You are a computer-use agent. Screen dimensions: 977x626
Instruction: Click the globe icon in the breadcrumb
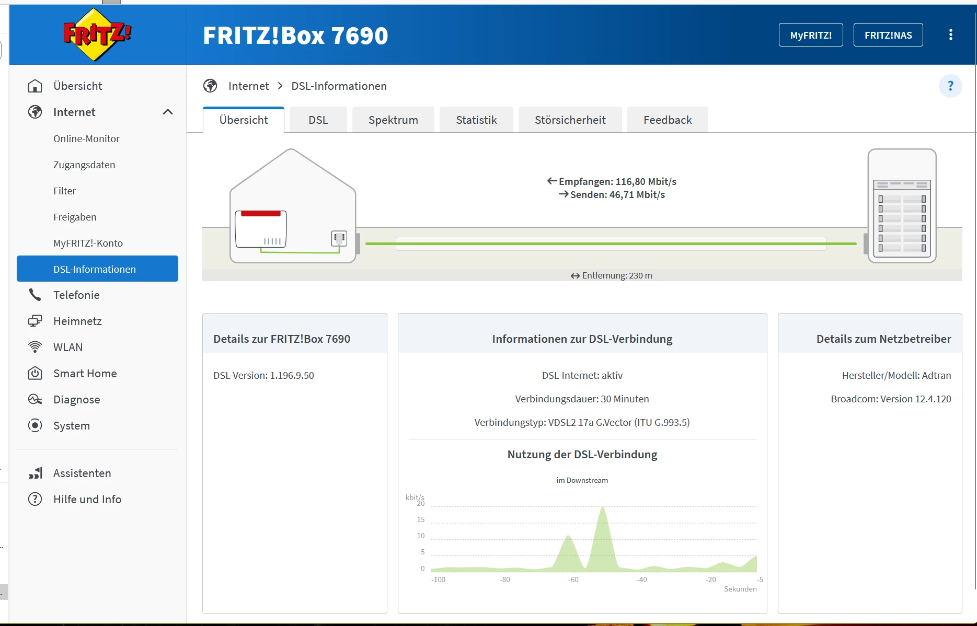pos(210,86)
